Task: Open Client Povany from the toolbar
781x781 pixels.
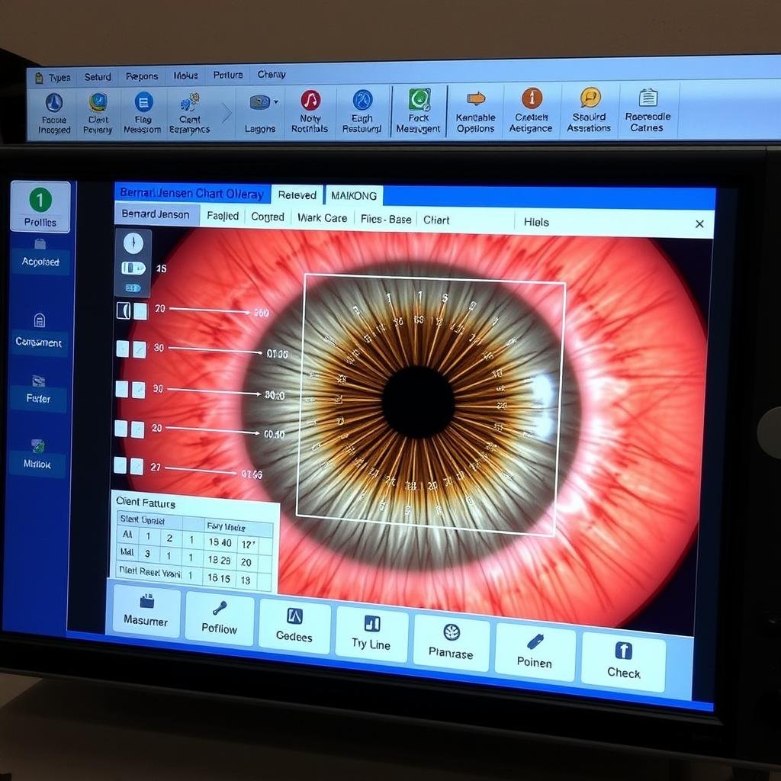Action: pyautogui.click(x=96, y=111)
